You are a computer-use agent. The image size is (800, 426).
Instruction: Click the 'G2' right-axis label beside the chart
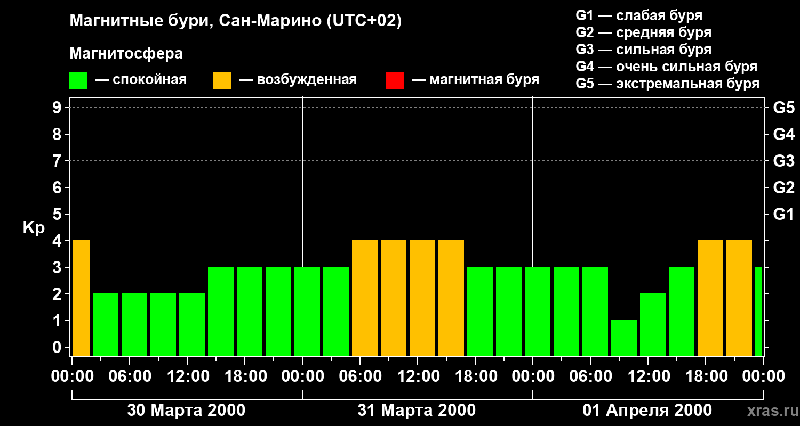tap(783, 187)
